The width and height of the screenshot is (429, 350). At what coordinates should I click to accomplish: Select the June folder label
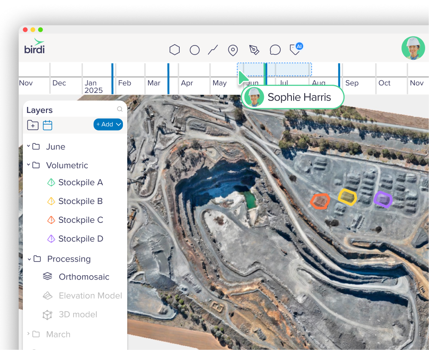point(55,147)
